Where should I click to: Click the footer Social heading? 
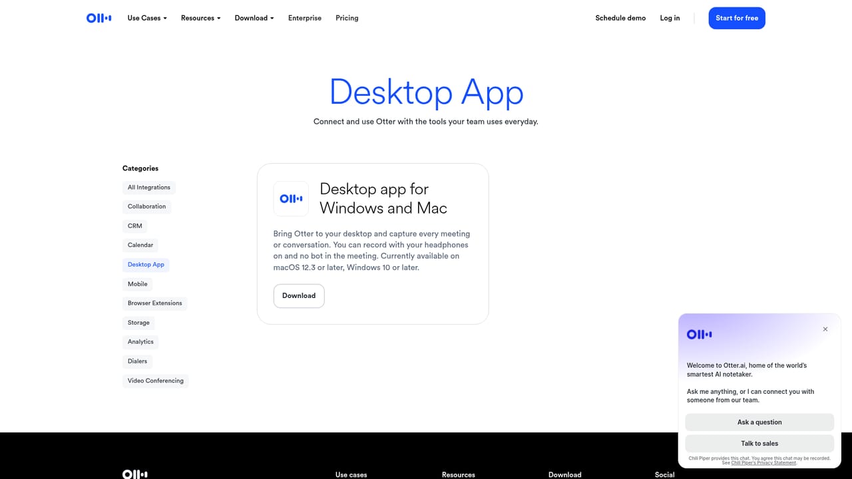click(x=665, y=474)
